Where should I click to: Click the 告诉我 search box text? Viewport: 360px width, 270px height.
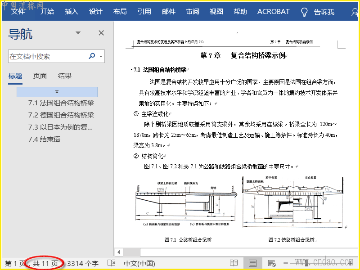click(324, 12)
